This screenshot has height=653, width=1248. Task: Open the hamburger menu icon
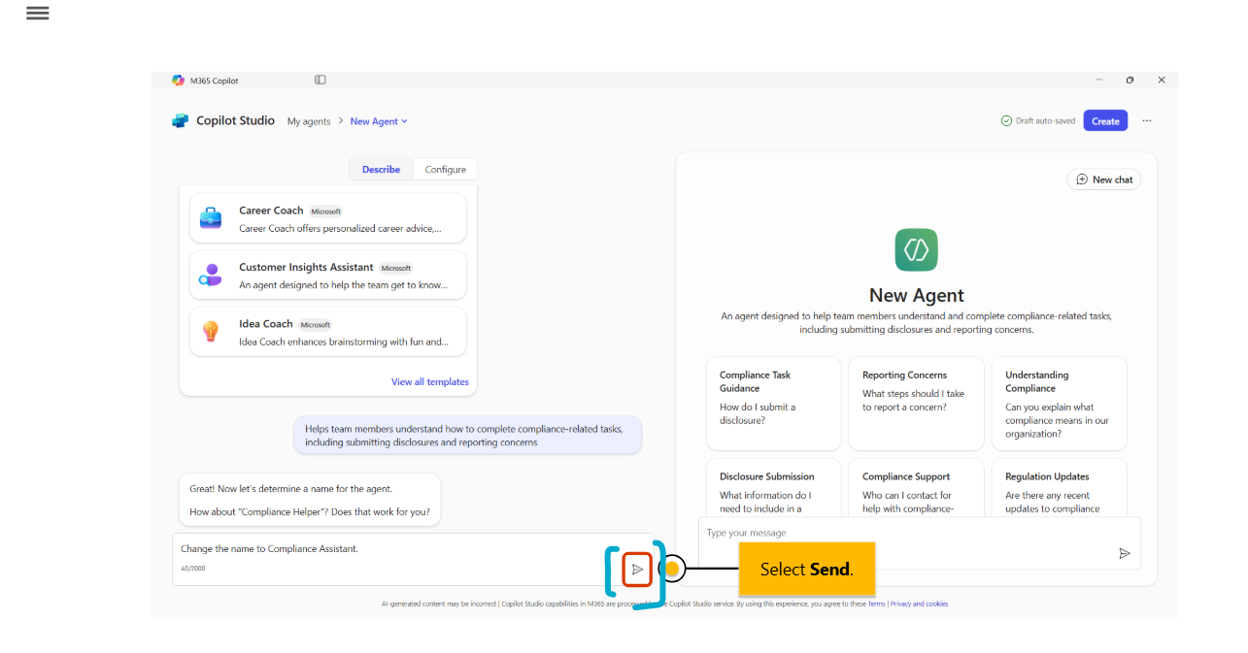(38, 14)
